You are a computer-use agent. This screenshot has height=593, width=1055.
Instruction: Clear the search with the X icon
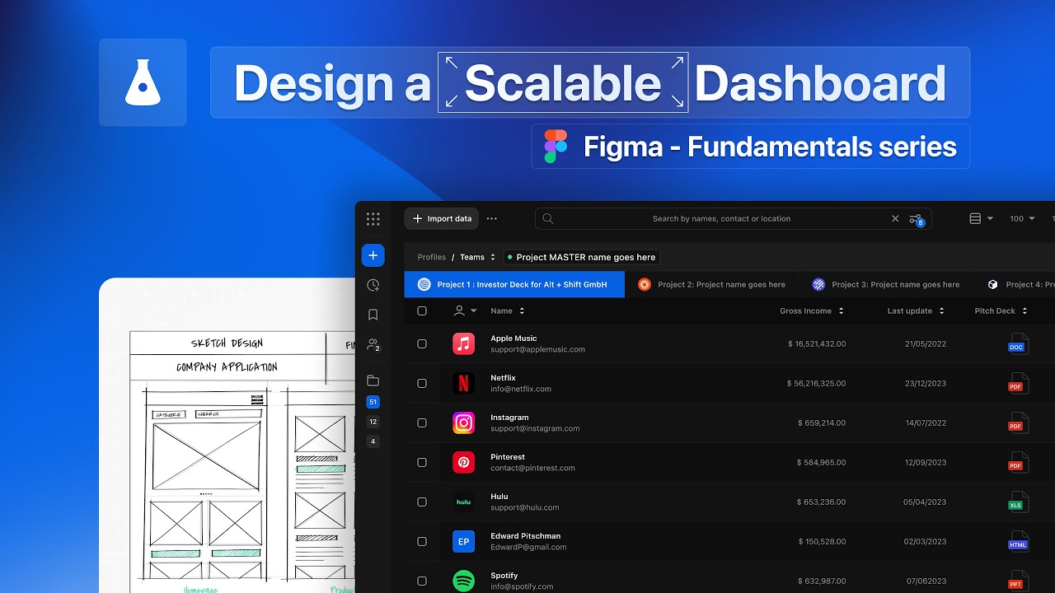[895, 219]
